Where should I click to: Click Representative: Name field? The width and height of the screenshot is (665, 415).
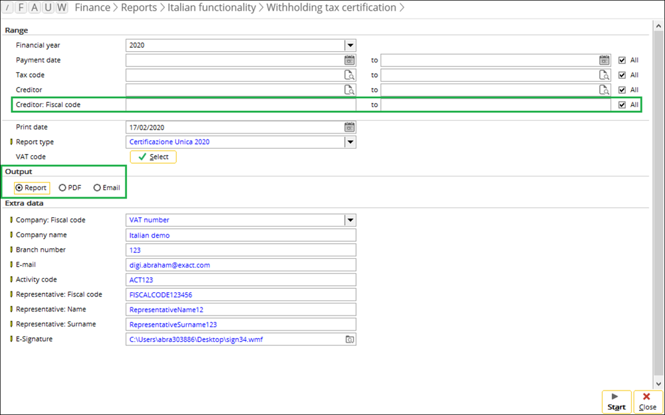pyautogui.click(x=241, y=309)
